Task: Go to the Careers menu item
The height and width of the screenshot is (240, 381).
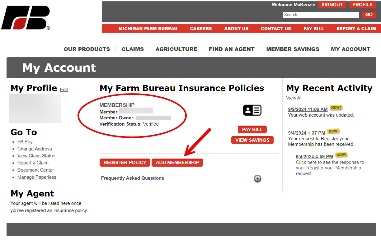Action: [201, 29]
